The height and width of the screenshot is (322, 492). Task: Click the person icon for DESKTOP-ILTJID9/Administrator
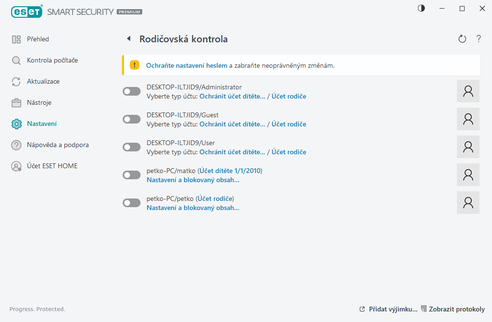(x=467, y=91)
